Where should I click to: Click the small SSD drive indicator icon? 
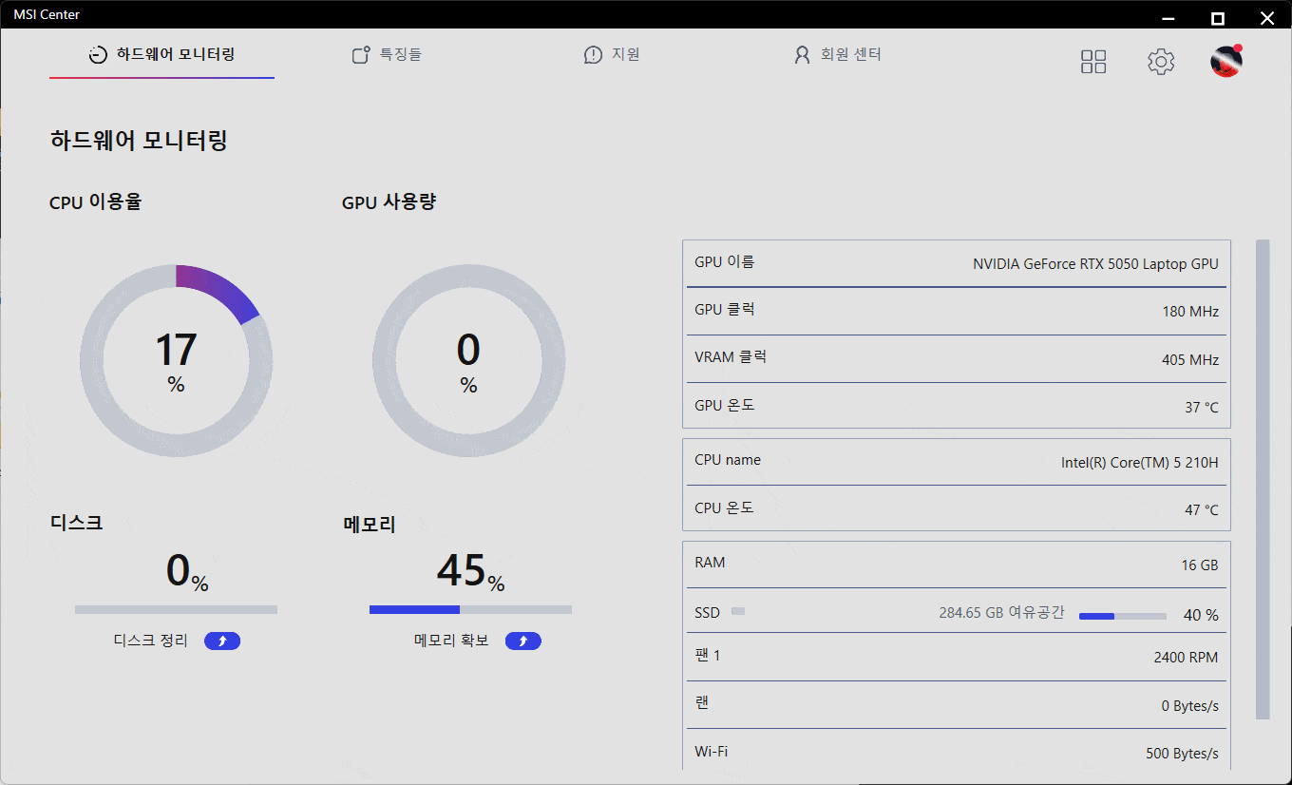click(x=738, y=612)
